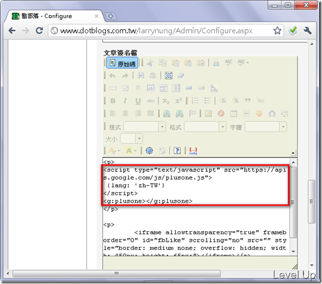Screen dimensions: 322x284
Task: Click the Smiley icon
Action: coord(259,114)
